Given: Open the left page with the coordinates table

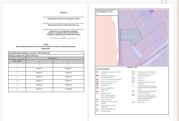Looking at the screenshot, I should coord(45,62).
